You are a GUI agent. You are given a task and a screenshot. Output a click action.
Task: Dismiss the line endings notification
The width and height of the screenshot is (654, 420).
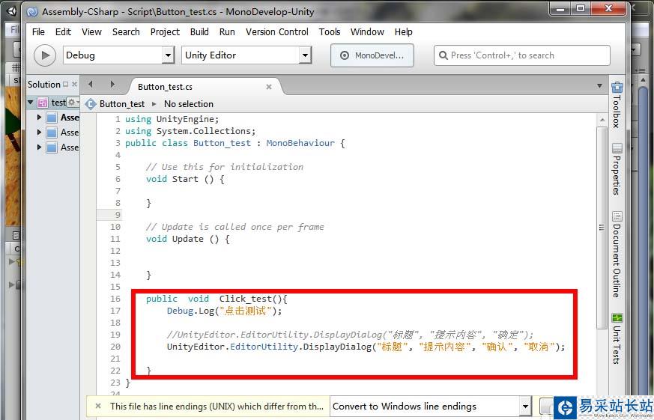(98, 406)
